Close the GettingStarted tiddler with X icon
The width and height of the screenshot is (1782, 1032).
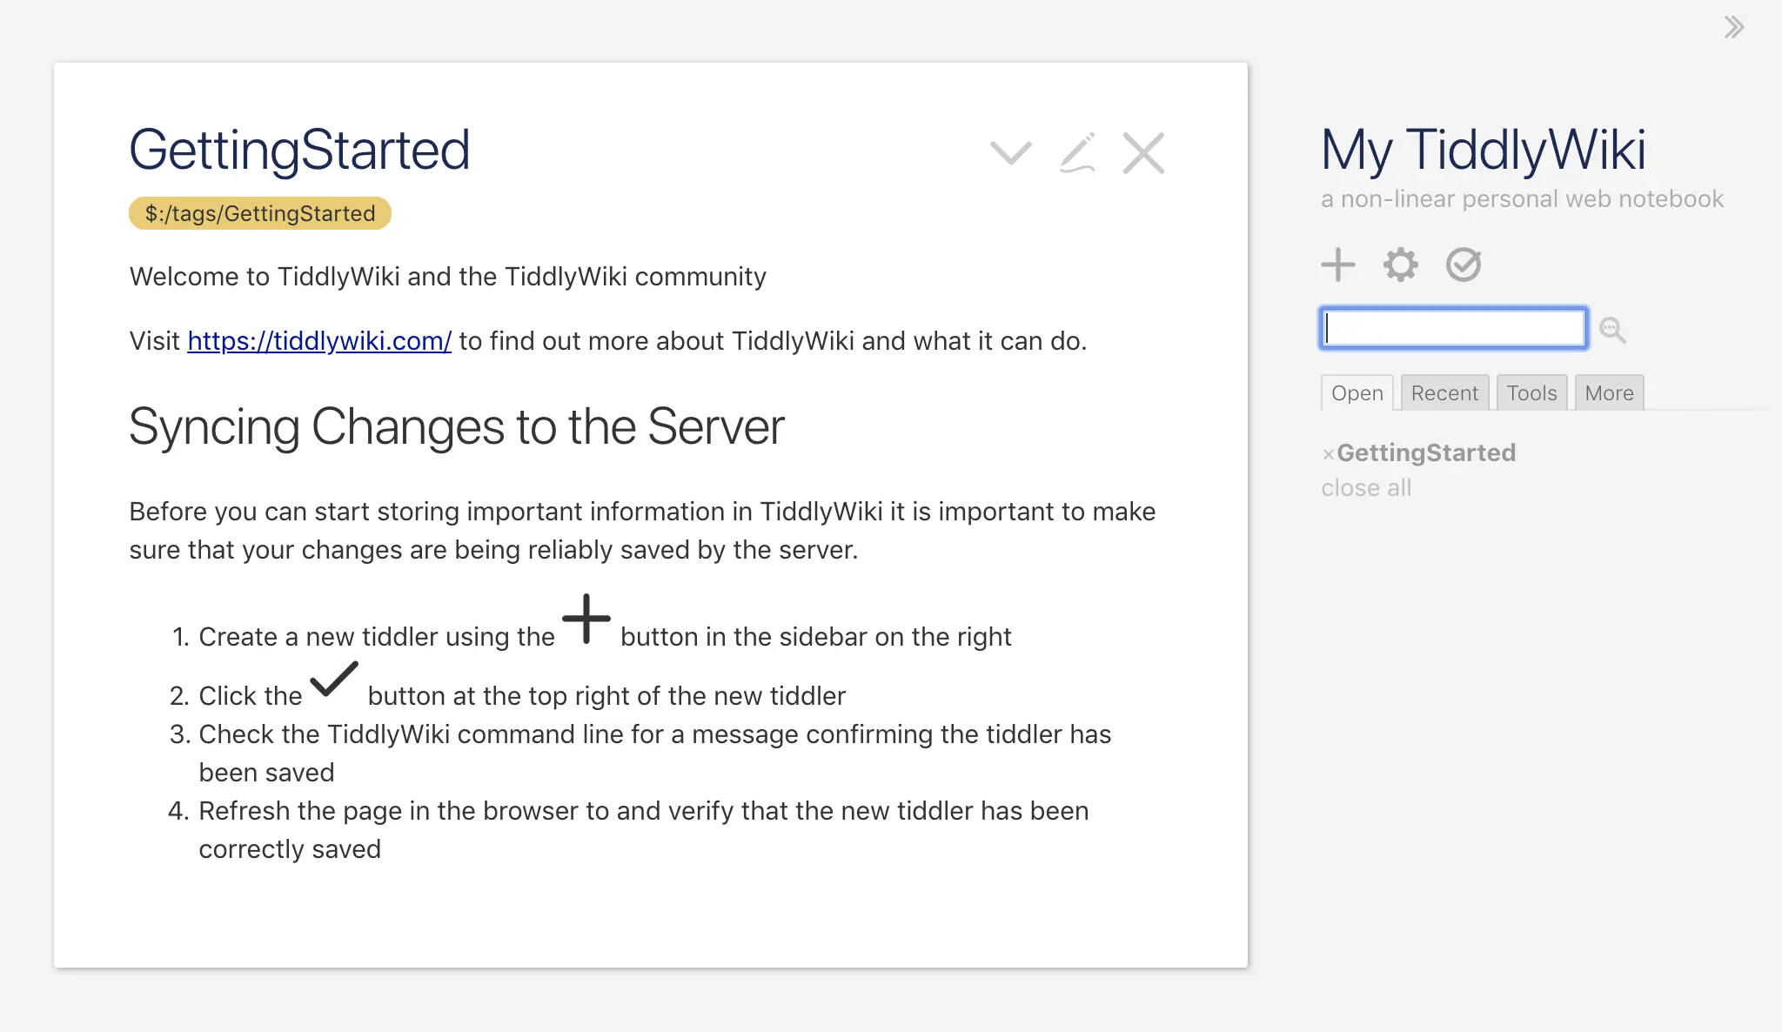(x=1142, y=154)
